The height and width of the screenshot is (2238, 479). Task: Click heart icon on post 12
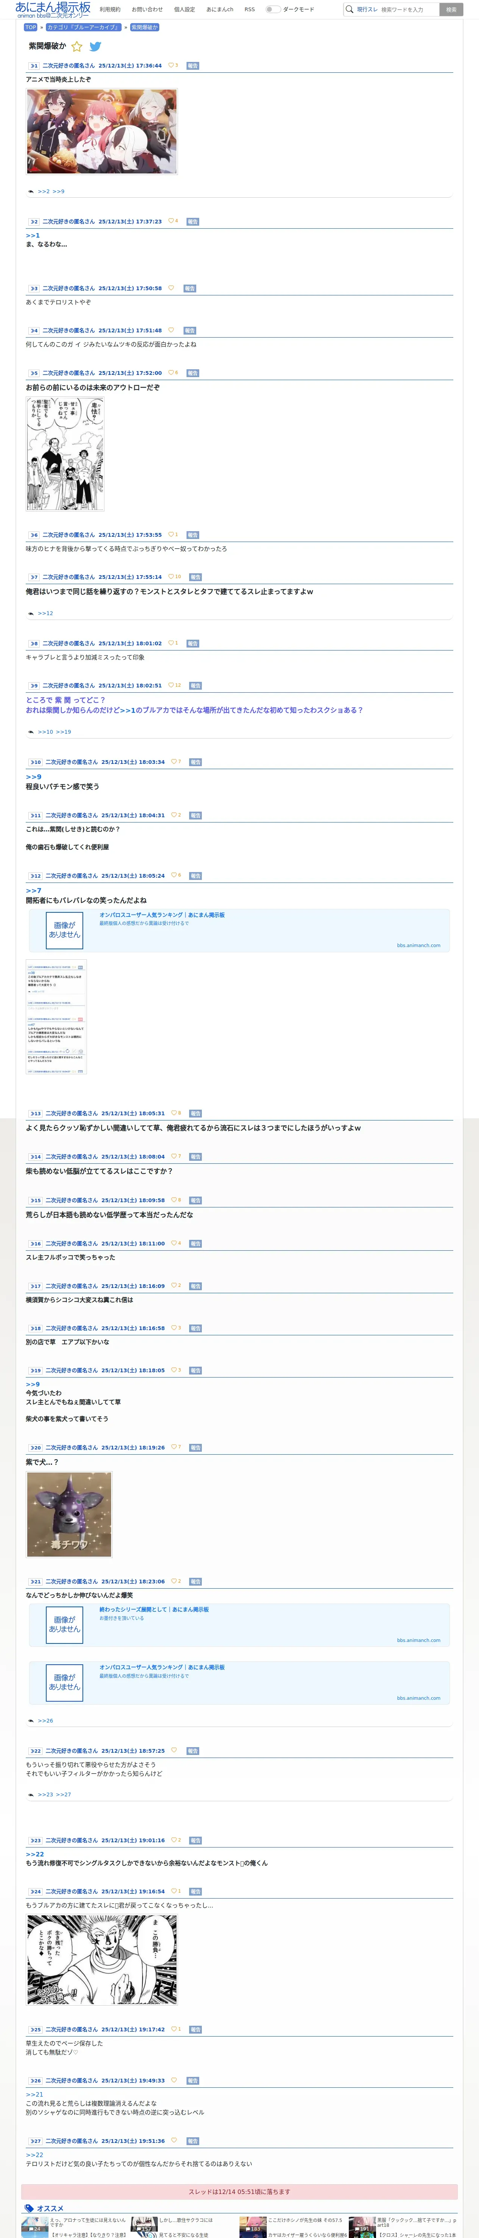click(x=174, y=876)
